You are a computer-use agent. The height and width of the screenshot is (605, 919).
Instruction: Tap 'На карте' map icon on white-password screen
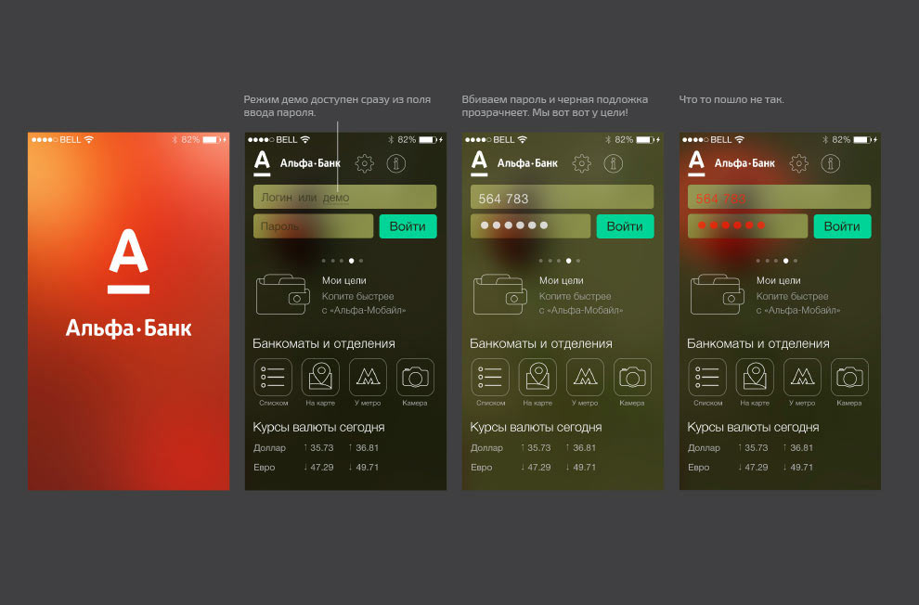coord(537,378)
